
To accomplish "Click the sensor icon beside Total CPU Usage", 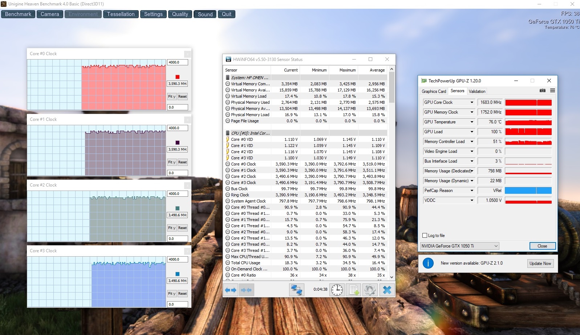I will click(x=228, y=263).
